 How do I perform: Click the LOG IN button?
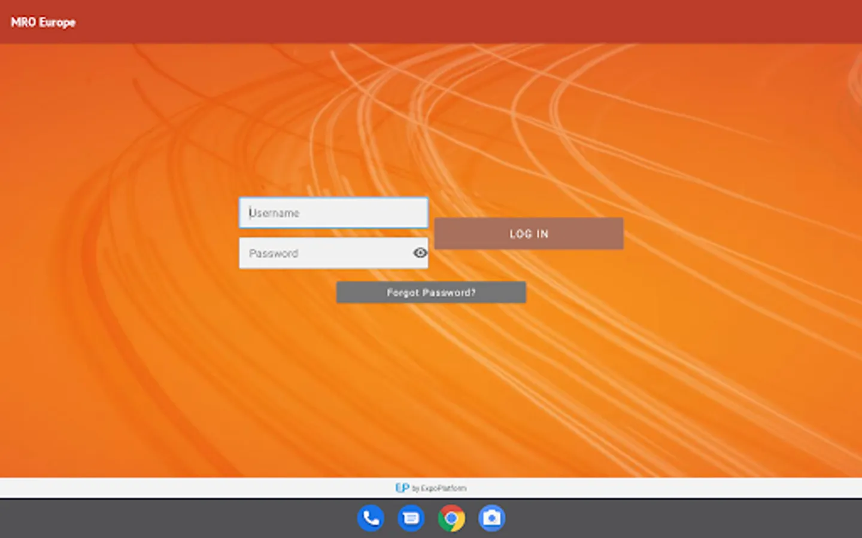click(529, 234)
